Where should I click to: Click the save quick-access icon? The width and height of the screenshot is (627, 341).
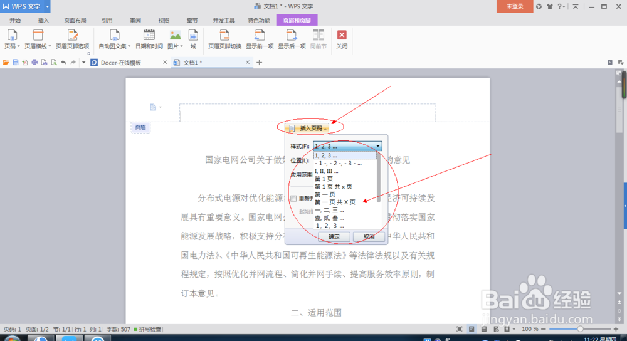(15, 62)
